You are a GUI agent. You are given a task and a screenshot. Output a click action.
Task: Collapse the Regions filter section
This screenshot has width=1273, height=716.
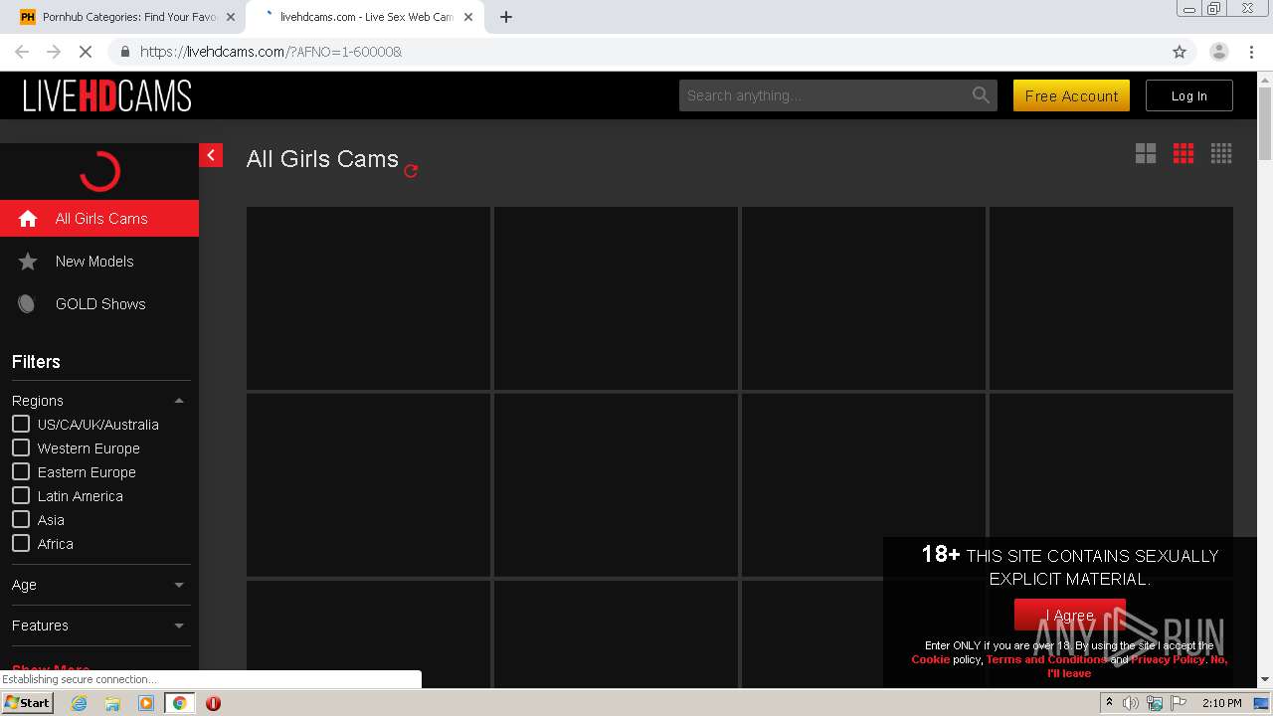(x=179, y=401)
